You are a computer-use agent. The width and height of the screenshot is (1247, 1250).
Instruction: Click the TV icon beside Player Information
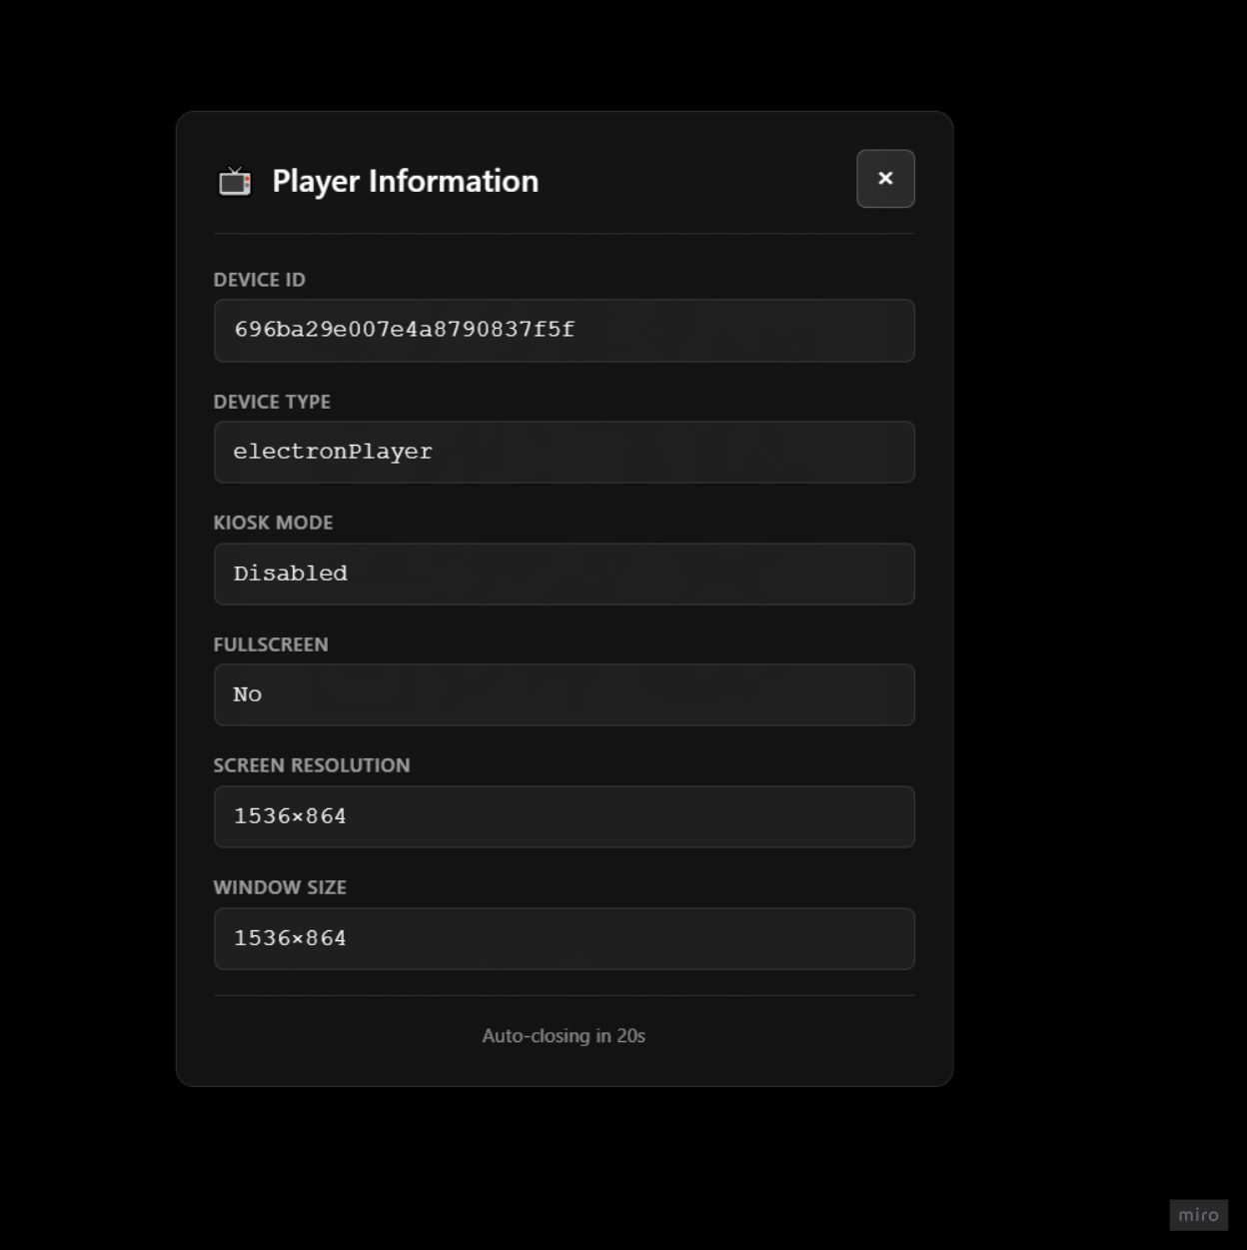tap(233, 181)
